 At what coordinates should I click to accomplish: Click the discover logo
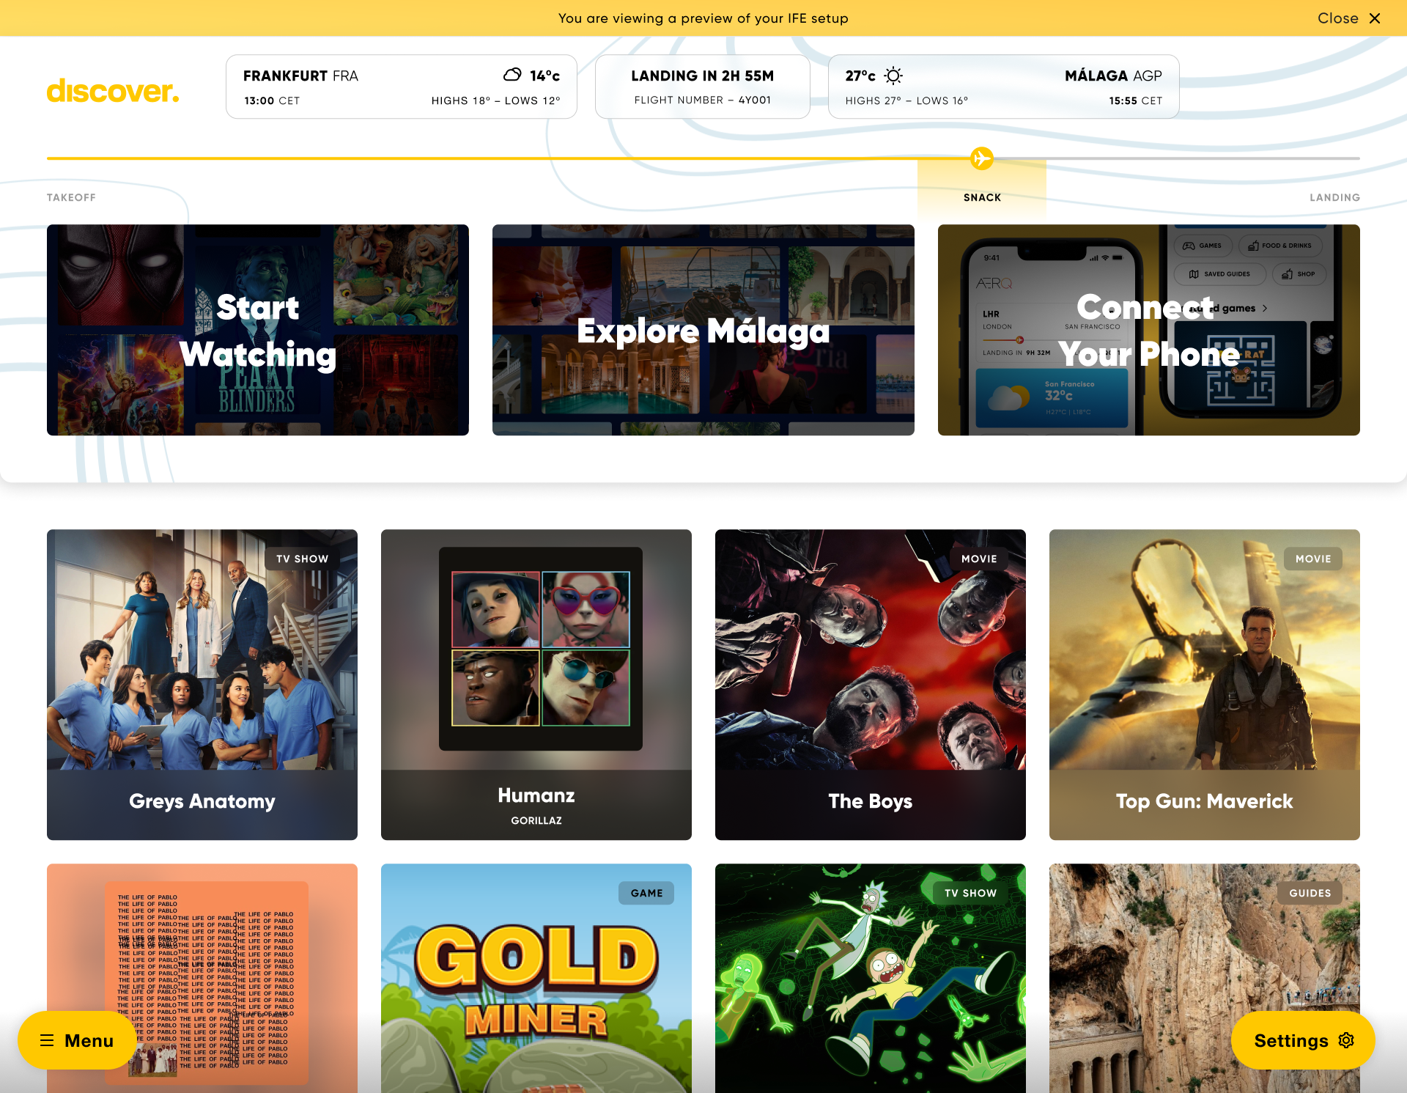pos(113,91)
